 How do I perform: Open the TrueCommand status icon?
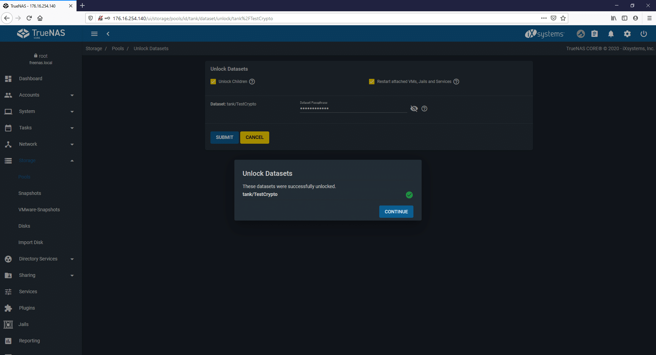(x=581, y=34)
